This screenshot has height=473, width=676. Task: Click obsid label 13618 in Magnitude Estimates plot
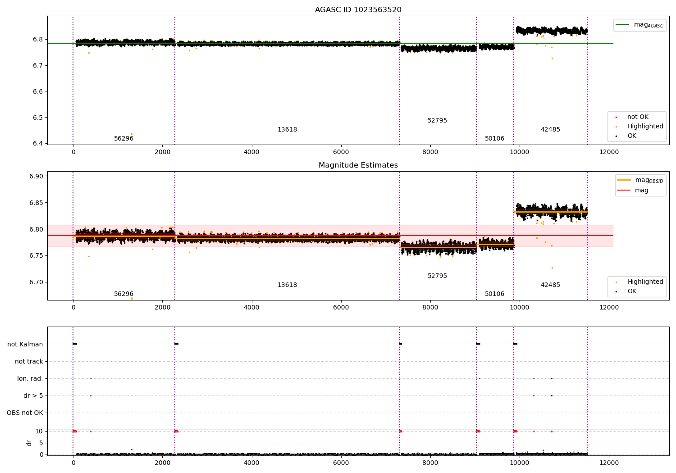(x=287, y=285)
